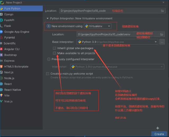The width and height of the screenshot is (169, 137).
Task: Click Python icon in Base interpreter field
Action: tap(79, 42)
